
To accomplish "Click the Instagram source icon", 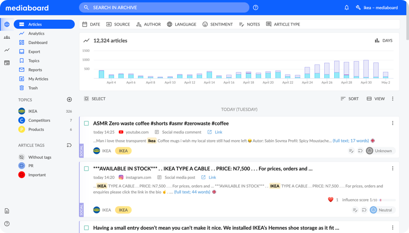I will click(x=121, y=178).
